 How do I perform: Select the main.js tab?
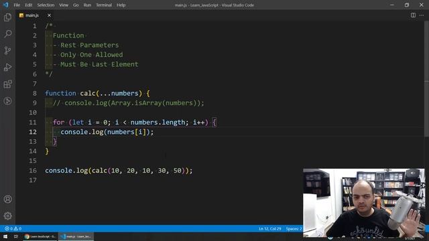pyautogui.click(x=35, y=15)
